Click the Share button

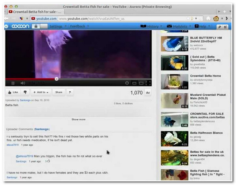tap(59, 92)
